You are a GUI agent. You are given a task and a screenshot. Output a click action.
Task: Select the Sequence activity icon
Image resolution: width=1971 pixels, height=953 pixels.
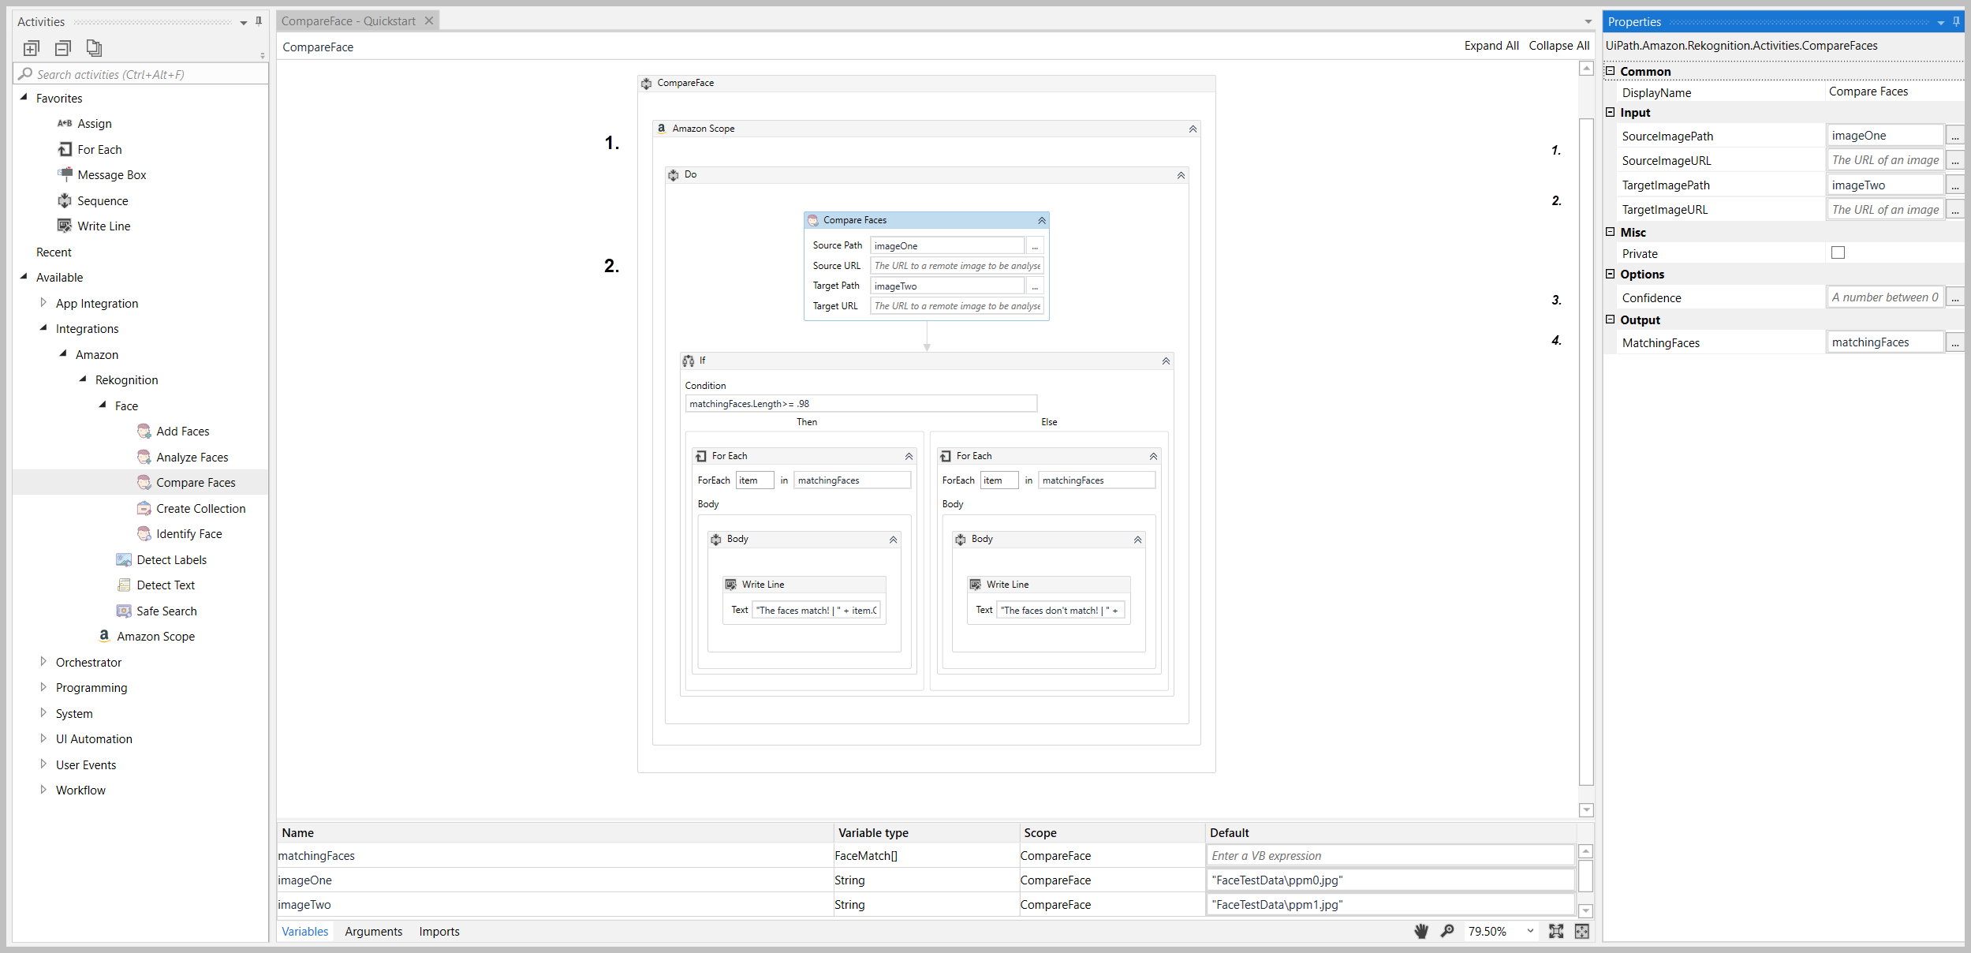click(65, 201)
